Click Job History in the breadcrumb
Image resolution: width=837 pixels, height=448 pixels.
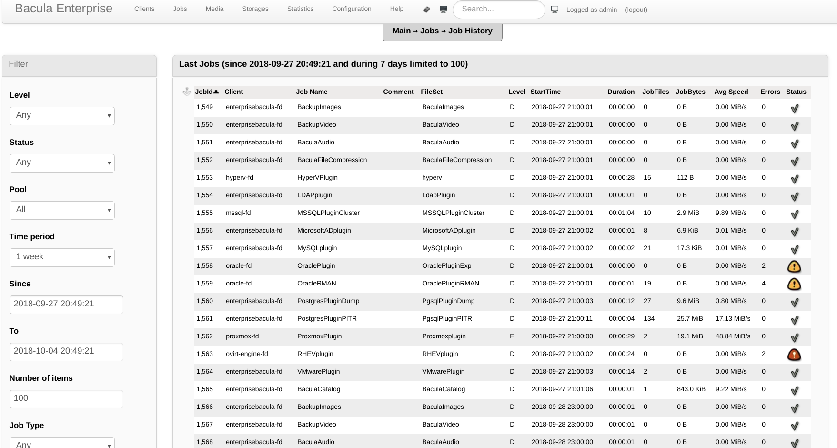[470, 31]
